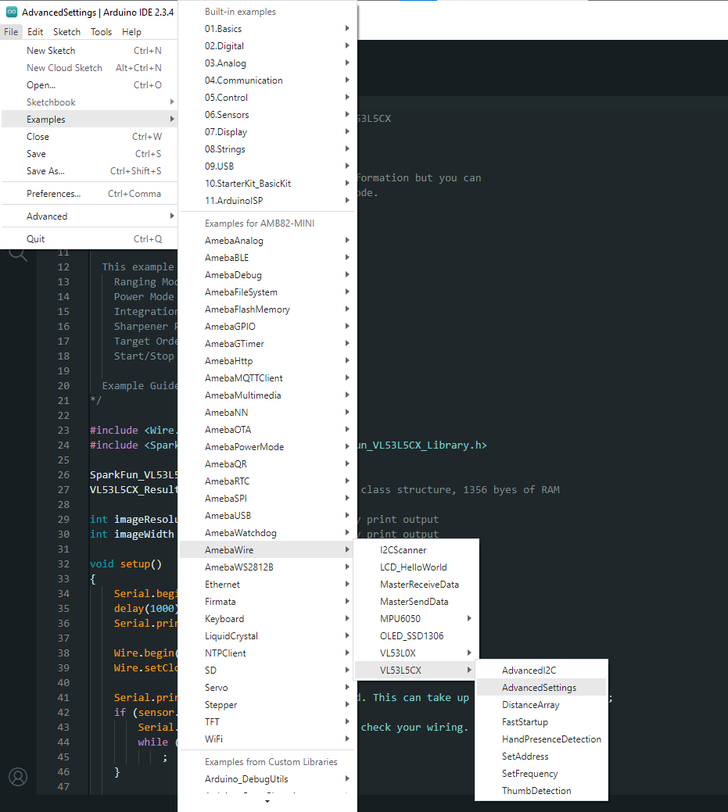The height and width of the screenshot is (812, 728).
Task: Open the user account icon in sidebar
Action: (17, 776)
